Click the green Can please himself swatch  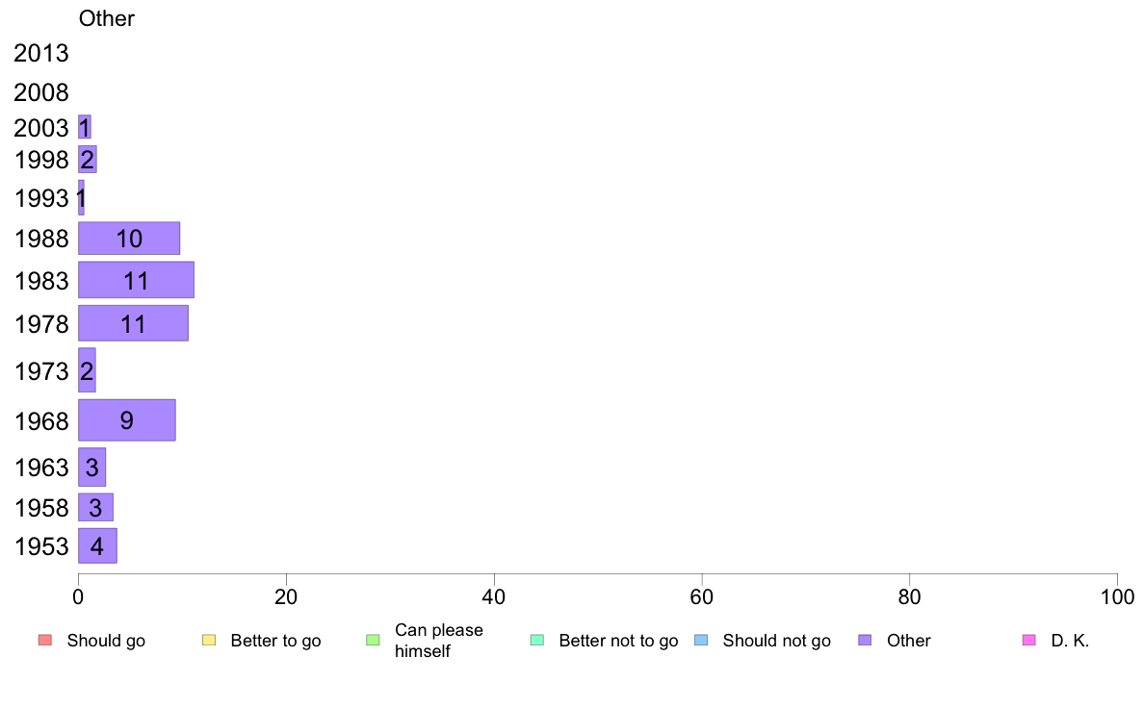tap(373, 641)
